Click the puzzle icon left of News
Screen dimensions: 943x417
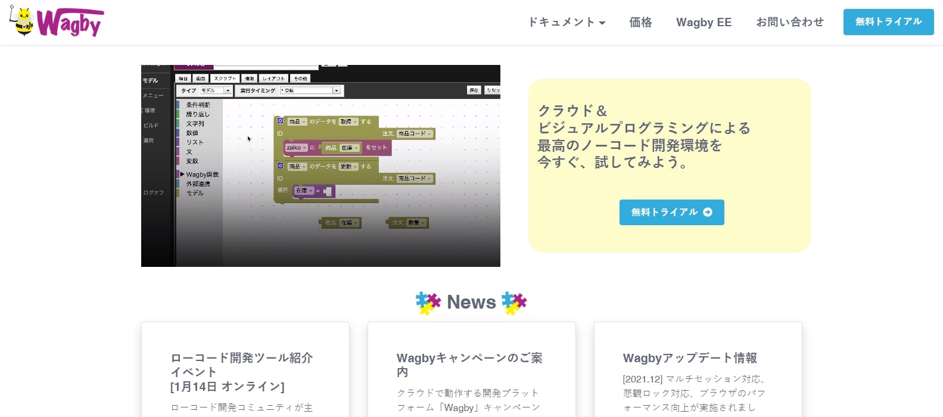coord(428,303)
